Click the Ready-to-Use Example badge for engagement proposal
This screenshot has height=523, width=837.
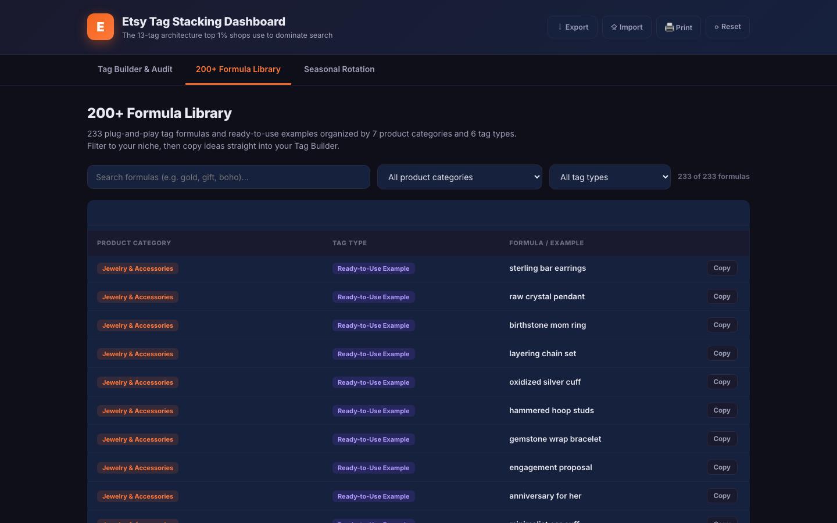tap(374, 468)
